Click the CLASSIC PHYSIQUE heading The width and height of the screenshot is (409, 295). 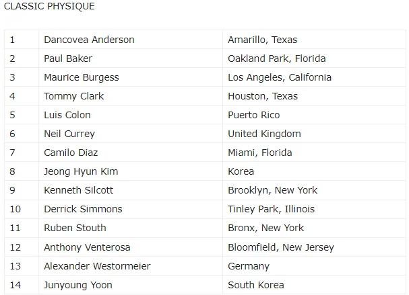point(49,7)
